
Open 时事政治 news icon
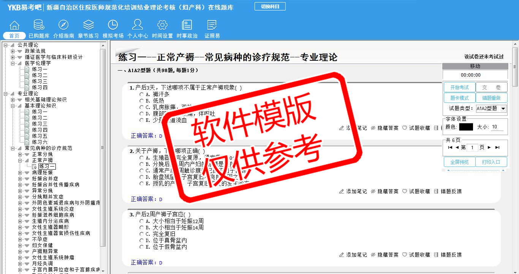187,25
